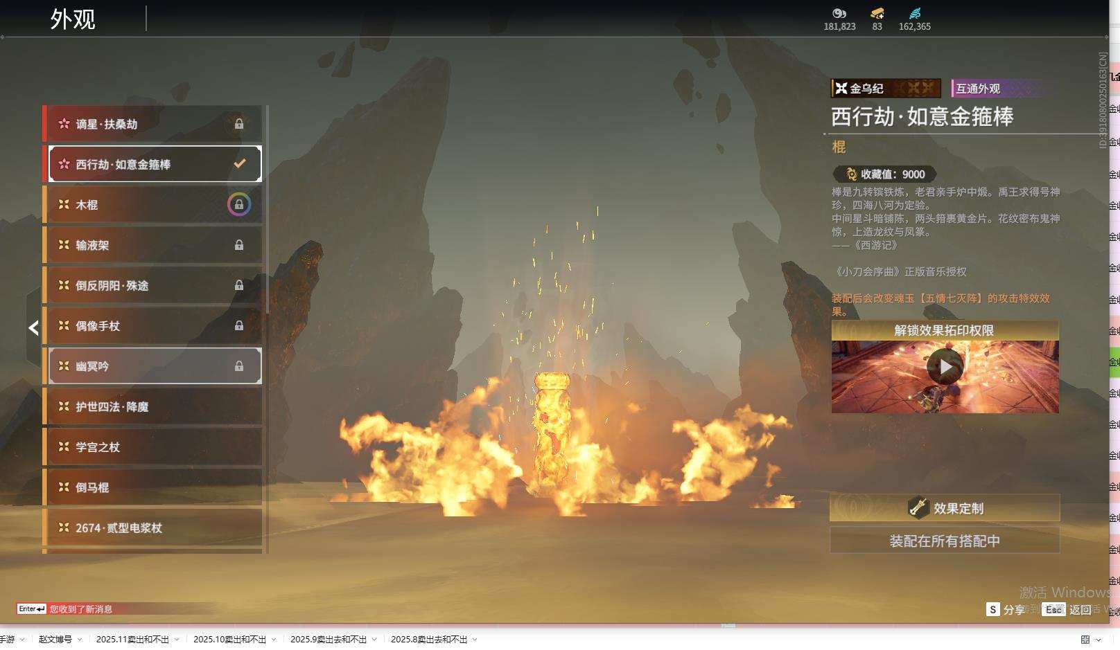The height and width of the screenshot is (650, 1120).
Task: Click the silver coin currency icon
Action: (x=839, y=13)
